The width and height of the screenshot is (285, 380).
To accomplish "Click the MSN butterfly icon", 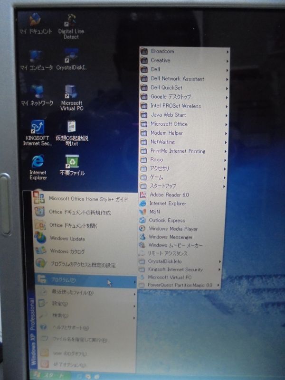I will tap(142, 212).
